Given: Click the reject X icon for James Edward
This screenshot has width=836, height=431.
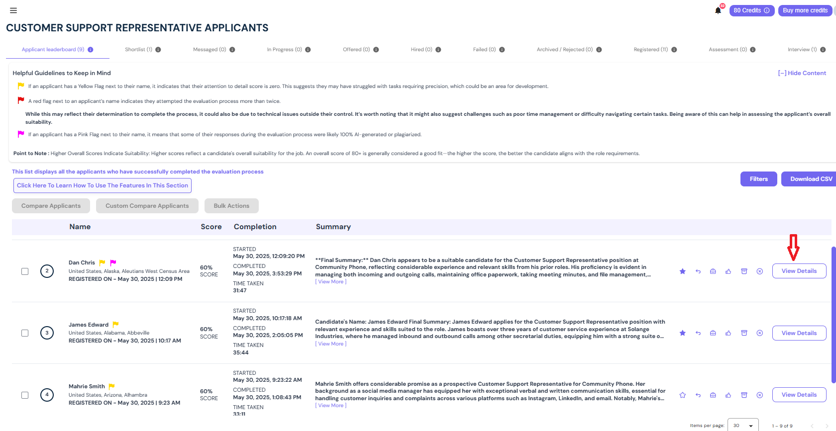Looking at the screenshot, I should [x=760, y=333].
